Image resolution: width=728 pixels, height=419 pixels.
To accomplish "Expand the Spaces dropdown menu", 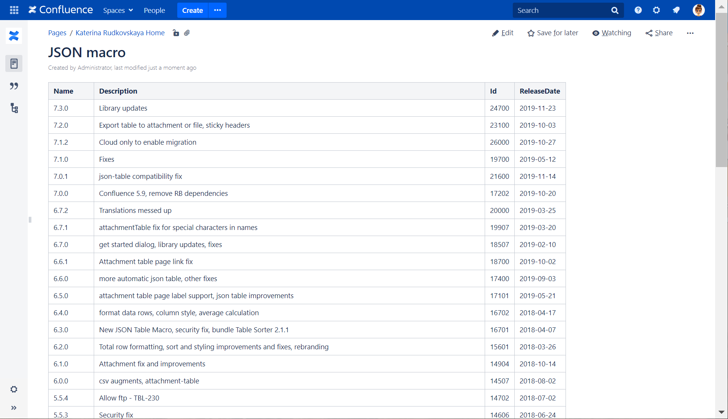I will [118, 10].
